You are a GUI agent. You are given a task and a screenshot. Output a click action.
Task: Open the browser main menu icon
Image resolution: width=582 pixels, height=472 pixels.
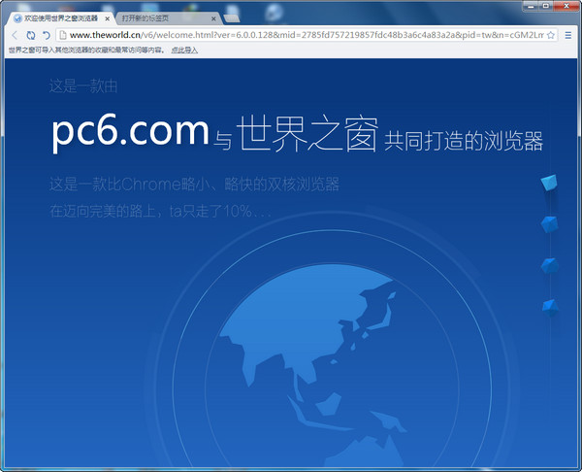[568, 35]
